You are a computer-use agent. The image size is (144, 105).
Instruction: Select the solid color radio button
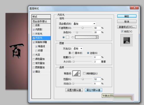pos(63,37)
